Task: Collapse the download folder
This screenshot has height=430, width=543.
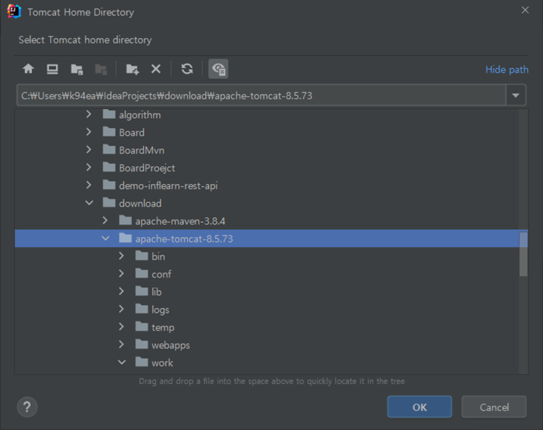Action: [89, 203]
